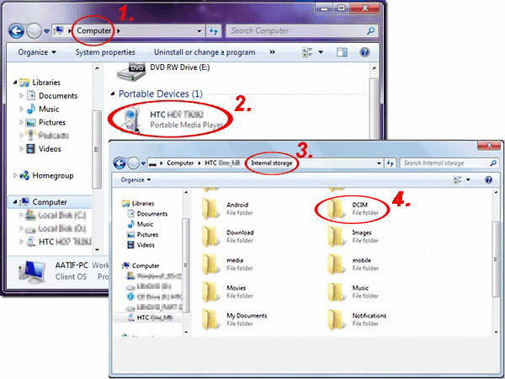
Task: Open Organize menu in Internal storage window
Action: (136, 180)
